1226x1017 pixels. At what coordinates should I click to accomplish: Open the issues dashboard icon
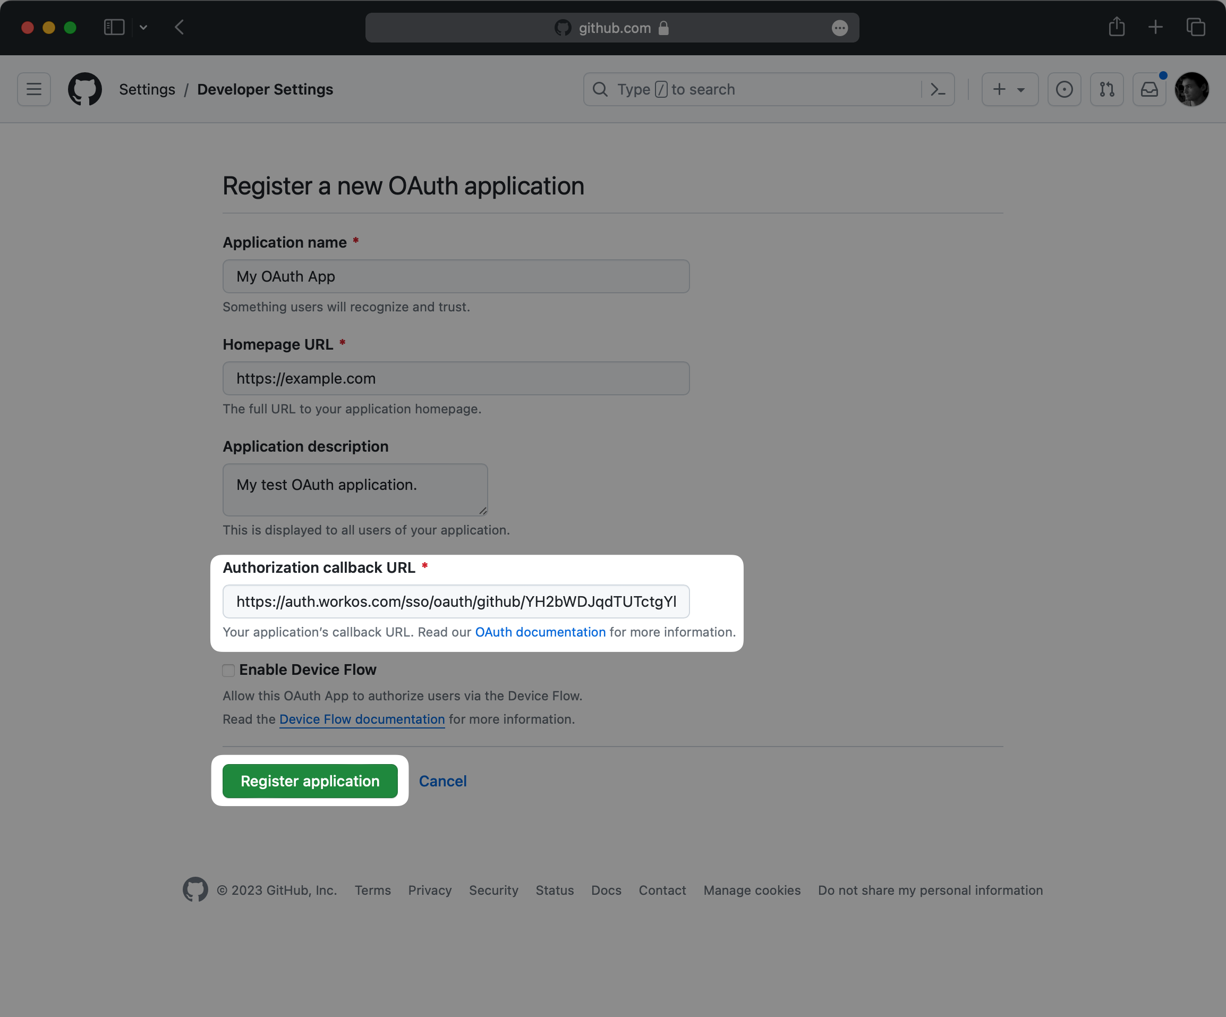(x=1065, y=89)
